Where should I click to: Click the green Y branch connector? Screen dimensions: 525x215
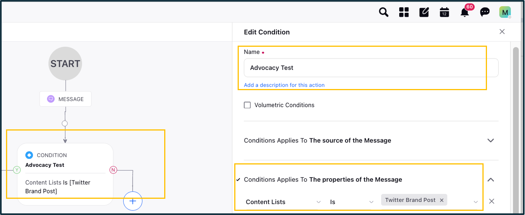point(17,170)
